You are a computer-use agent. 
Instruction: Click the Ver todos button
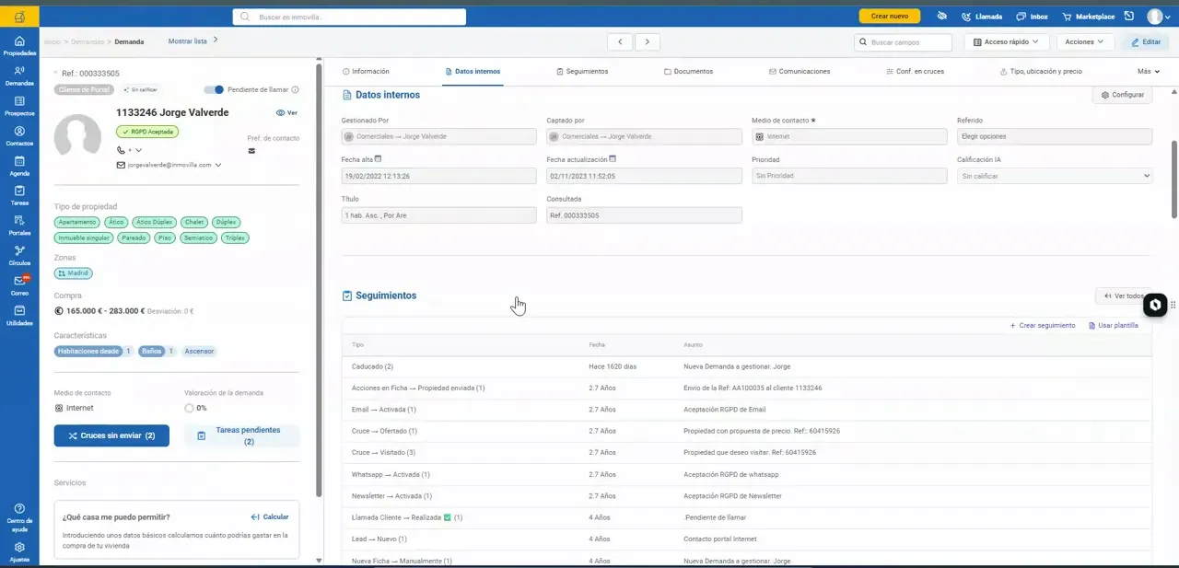[1123, 296]
